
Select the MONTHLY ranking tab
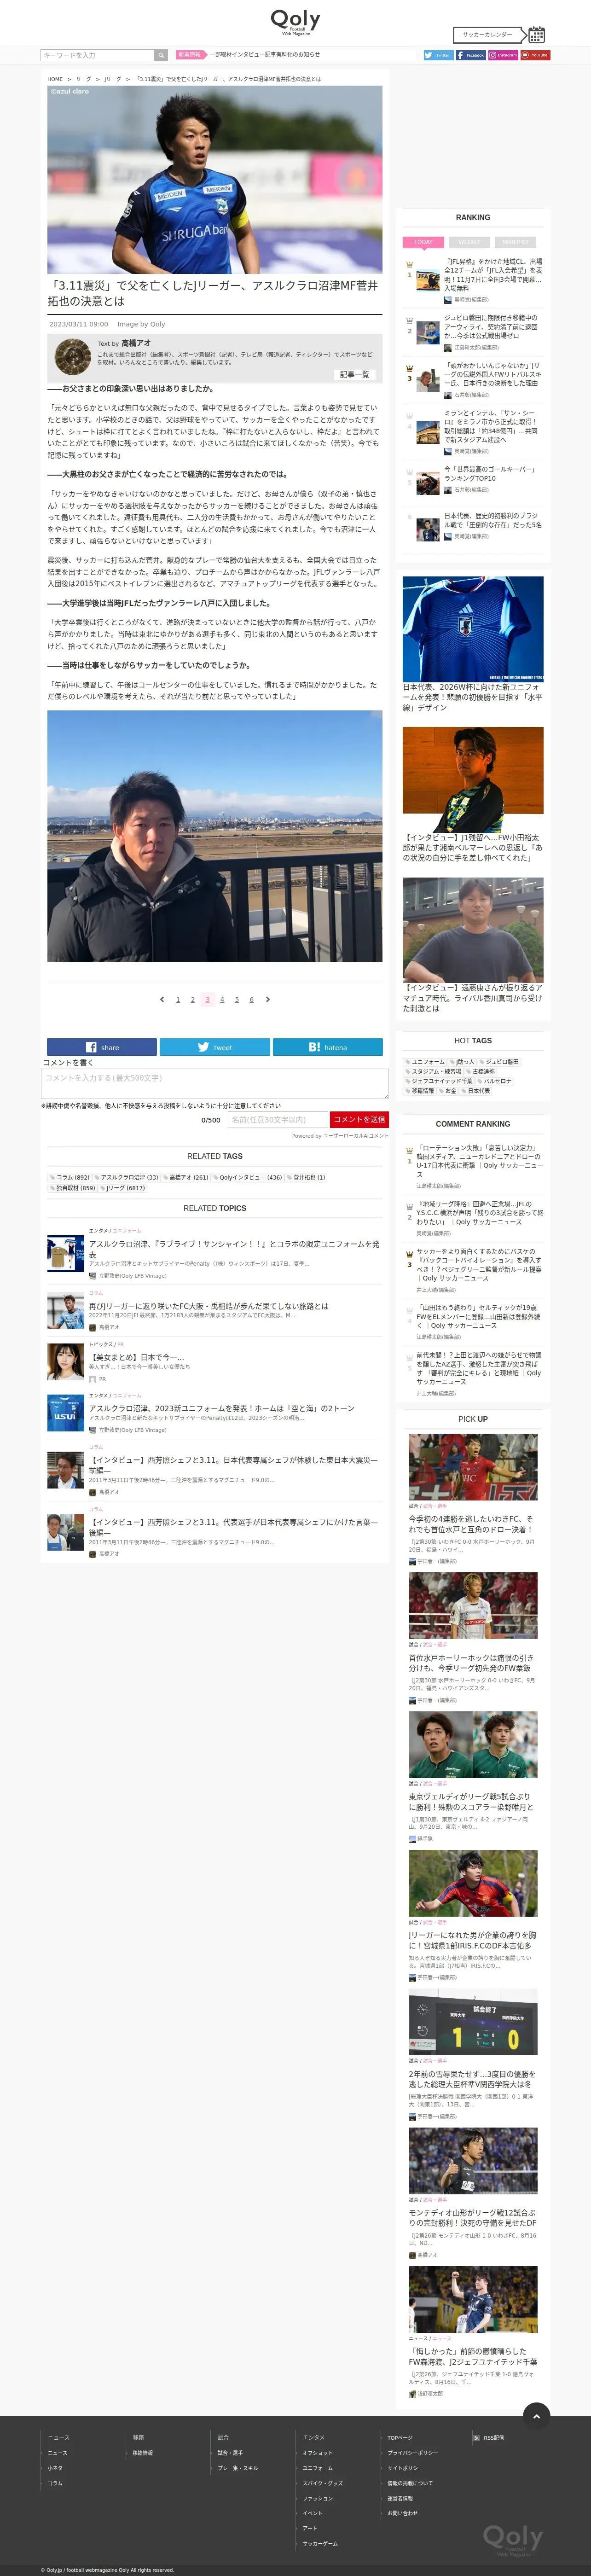(515, 242)
